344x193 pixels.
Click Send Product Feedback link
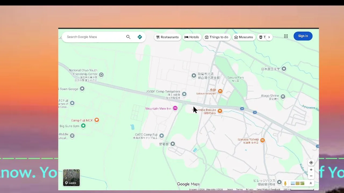pyautogui.click(x=268, y=190)
